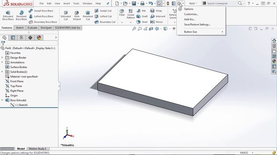Select the Top Plane in tree

point(16,86)
